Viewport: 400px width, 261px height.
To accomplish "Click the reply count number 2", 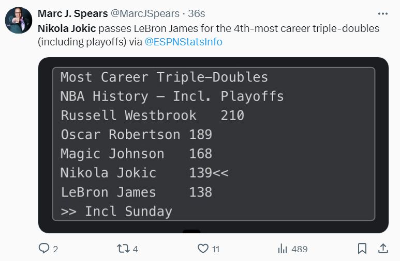I will click(x=55, y=249).
